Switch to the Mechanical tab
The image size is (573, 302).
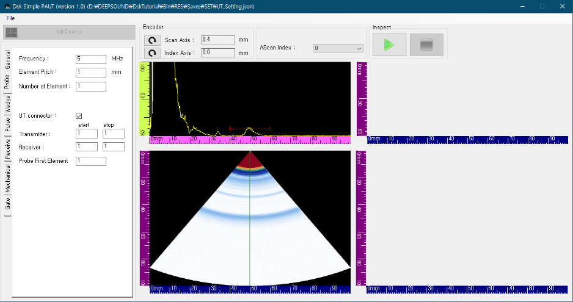click(x=7, y=178)
